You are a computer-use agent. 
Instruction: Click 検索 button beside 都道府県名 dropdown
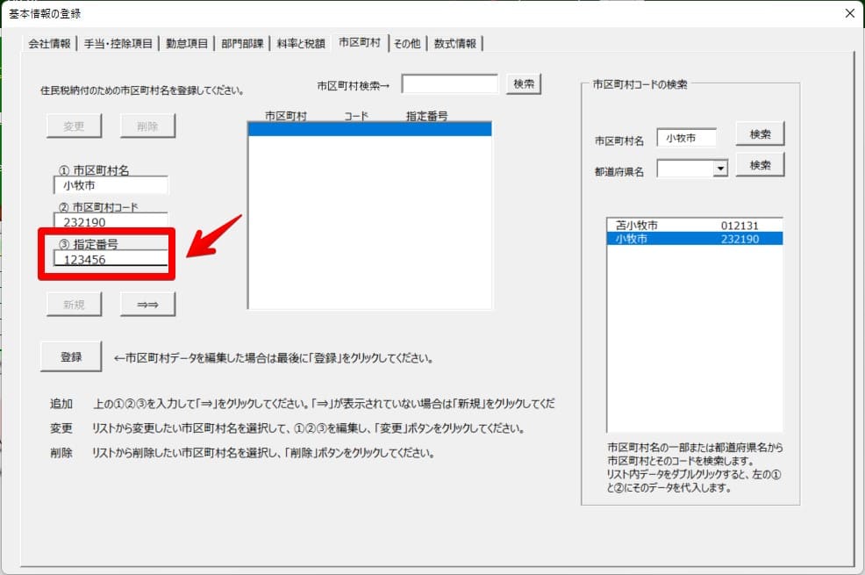tap(760, 165)
